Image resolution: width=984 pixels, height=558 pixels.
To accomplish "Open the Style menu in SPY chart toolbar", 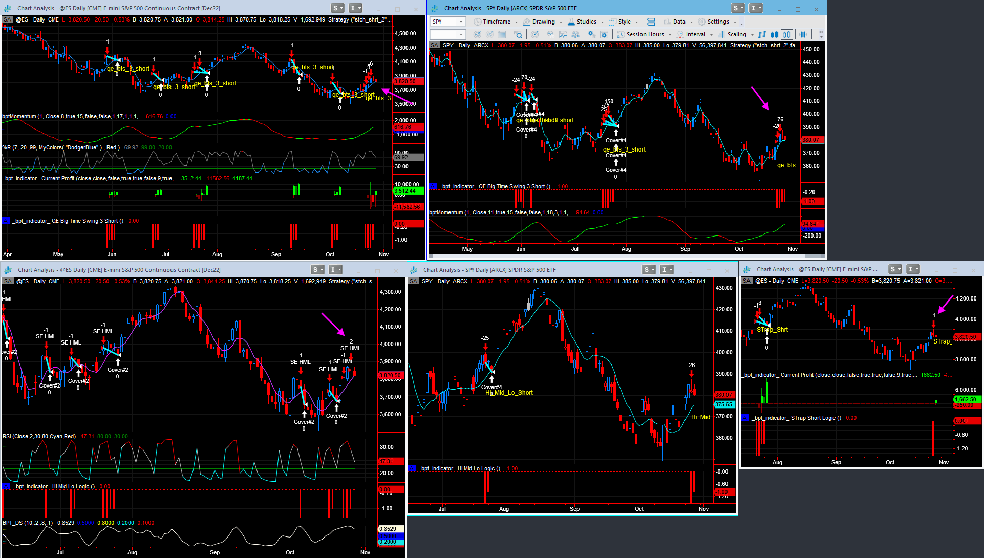I will 624,22.
